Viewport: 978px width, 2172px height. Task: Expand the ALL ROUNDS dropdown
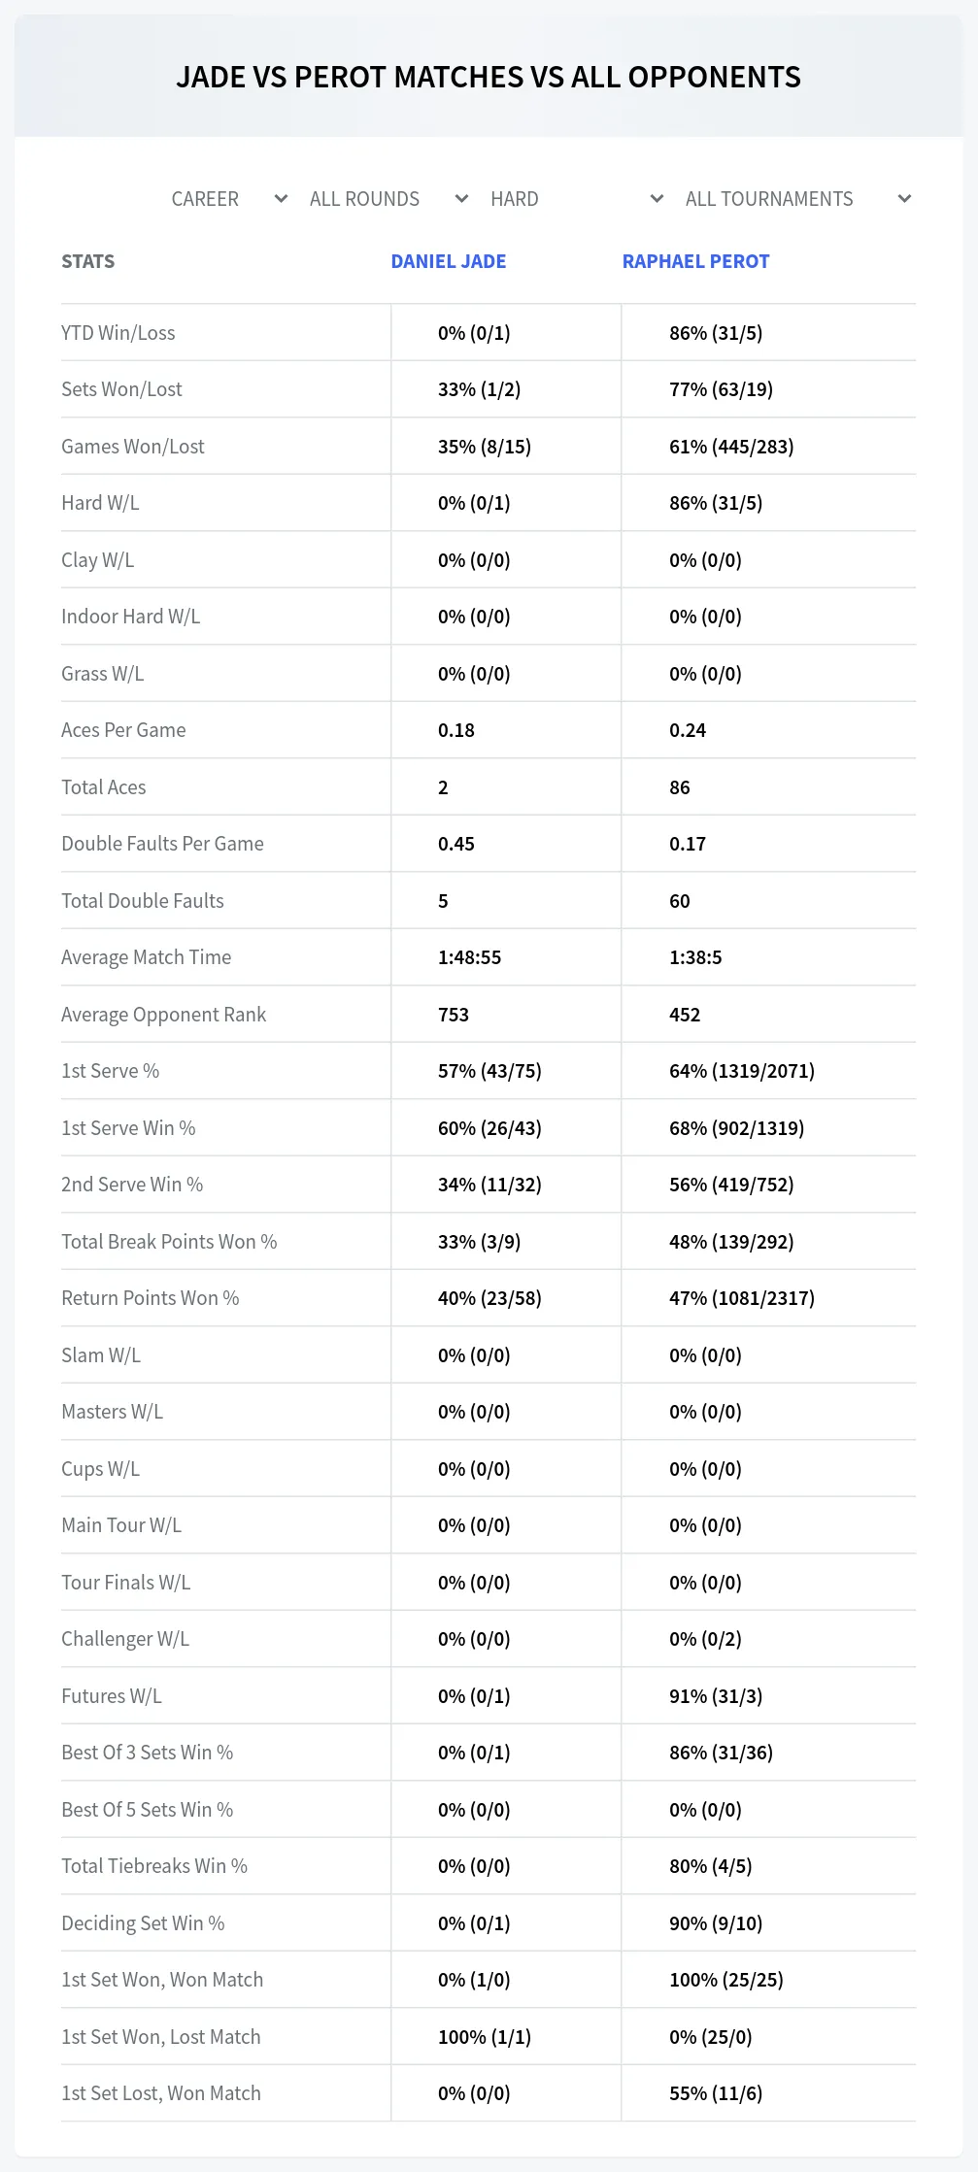point(388,199)
